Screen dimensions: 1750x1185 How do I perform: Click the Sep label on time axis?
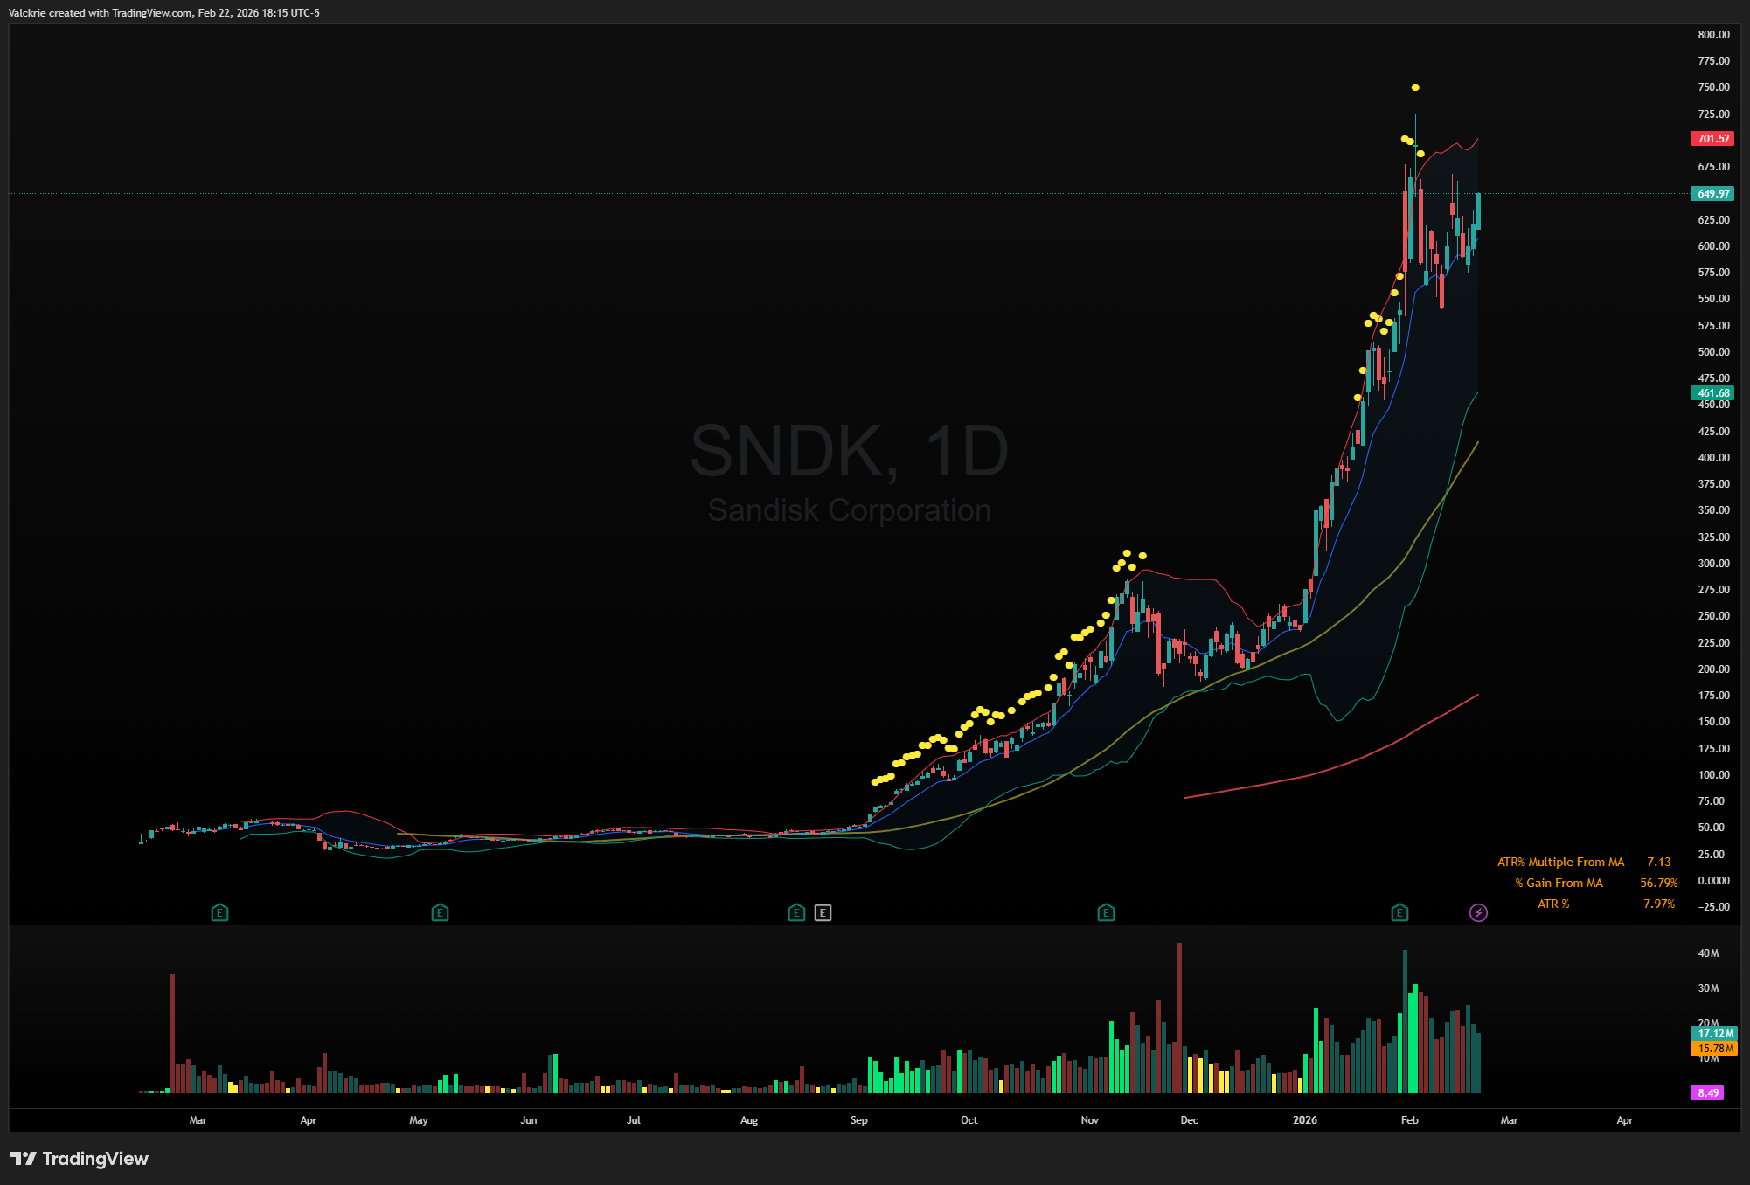858,1120
